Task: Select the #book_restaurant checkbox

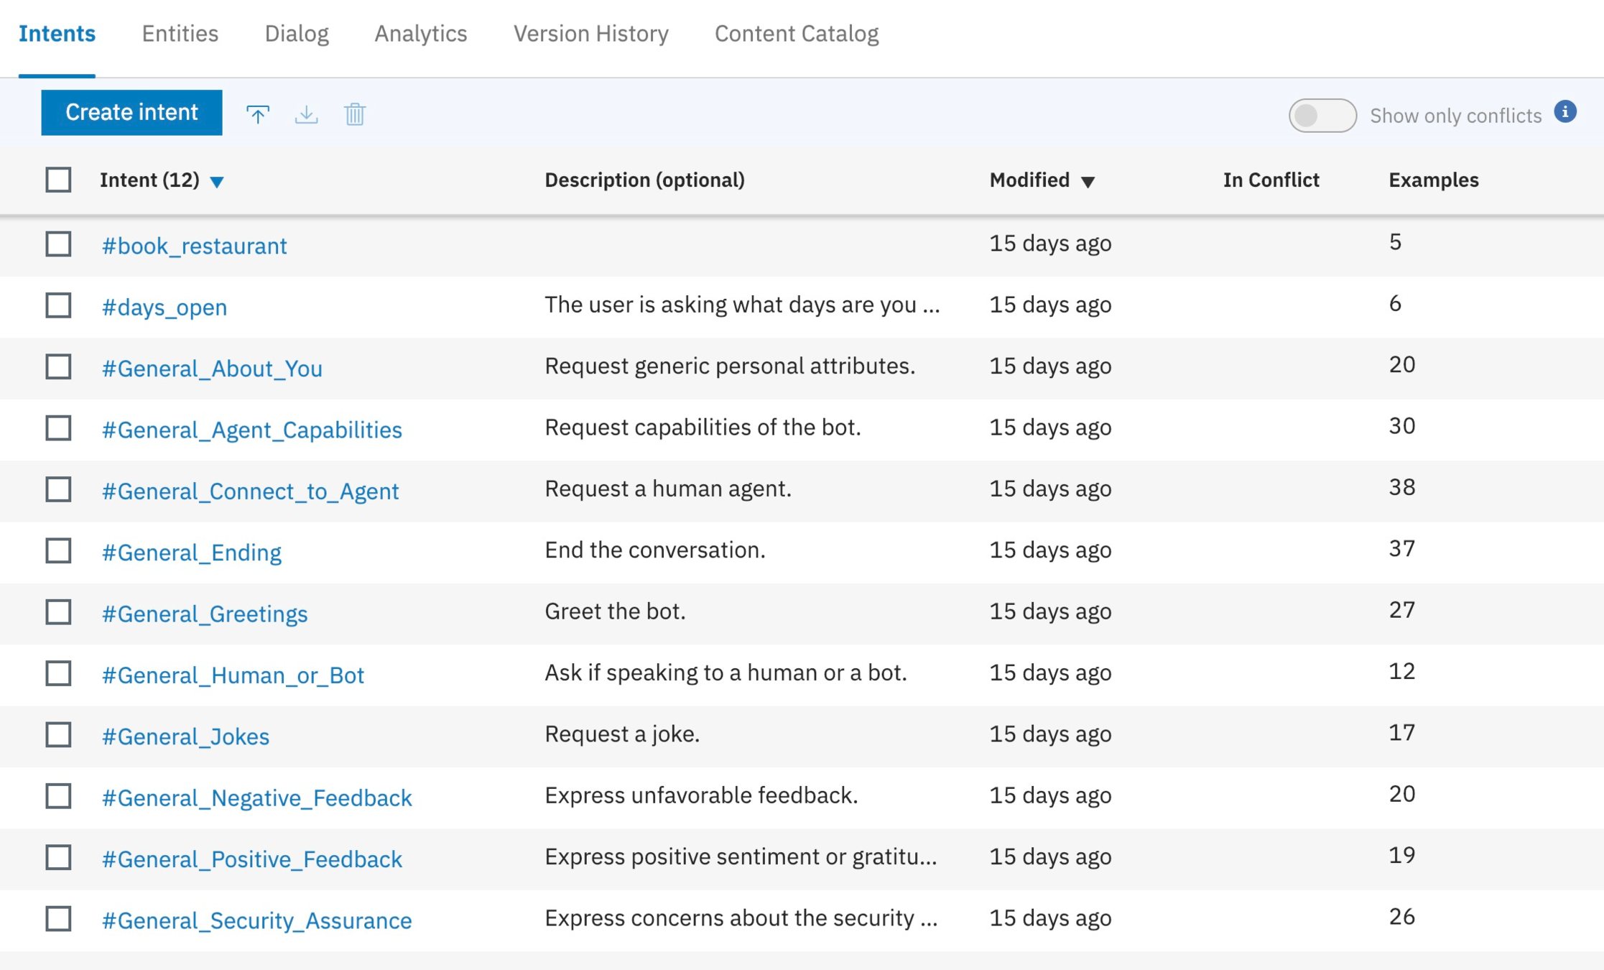Action: [x=58, y=244]
